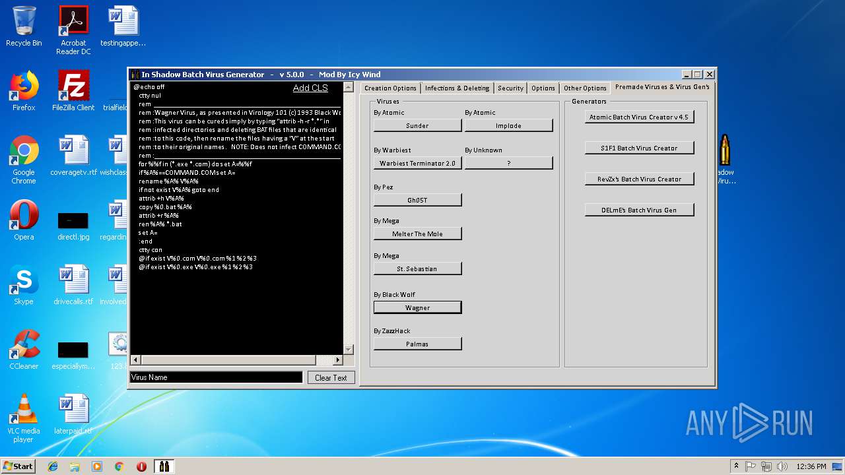Open the Other Options tab
The width and height of the screenshot is (845, 475).
[585, 88]
